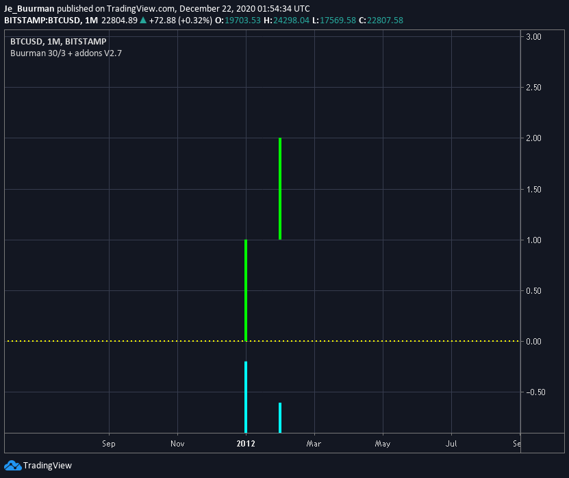Click the May label on the time axis
Viewport: 569px width, 478px height.
click(383, 444)
